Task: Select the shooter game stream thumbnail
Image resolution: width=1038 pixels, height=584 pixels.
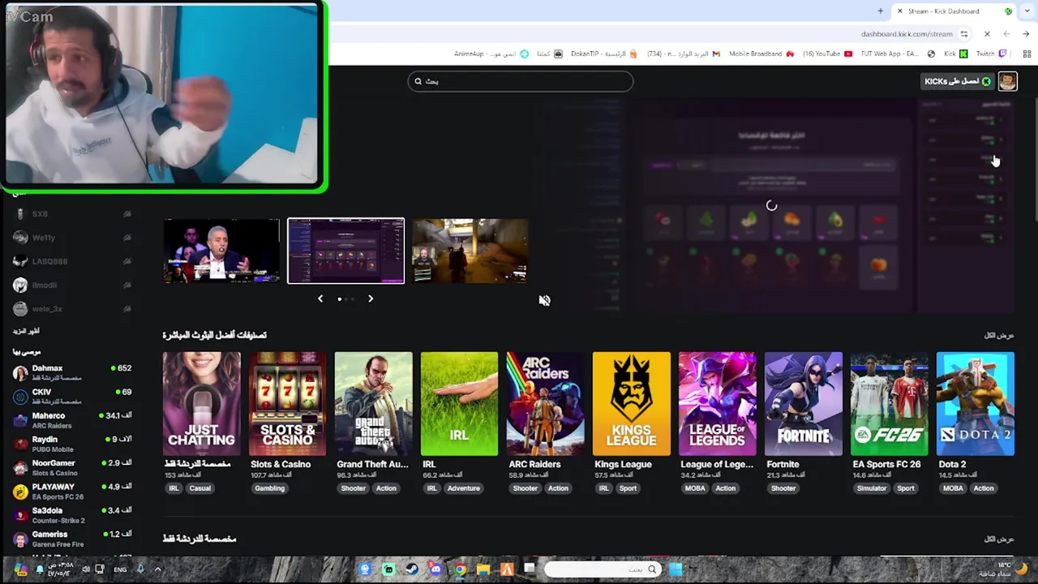Action: pyautogui.click(x=470, y=251)
